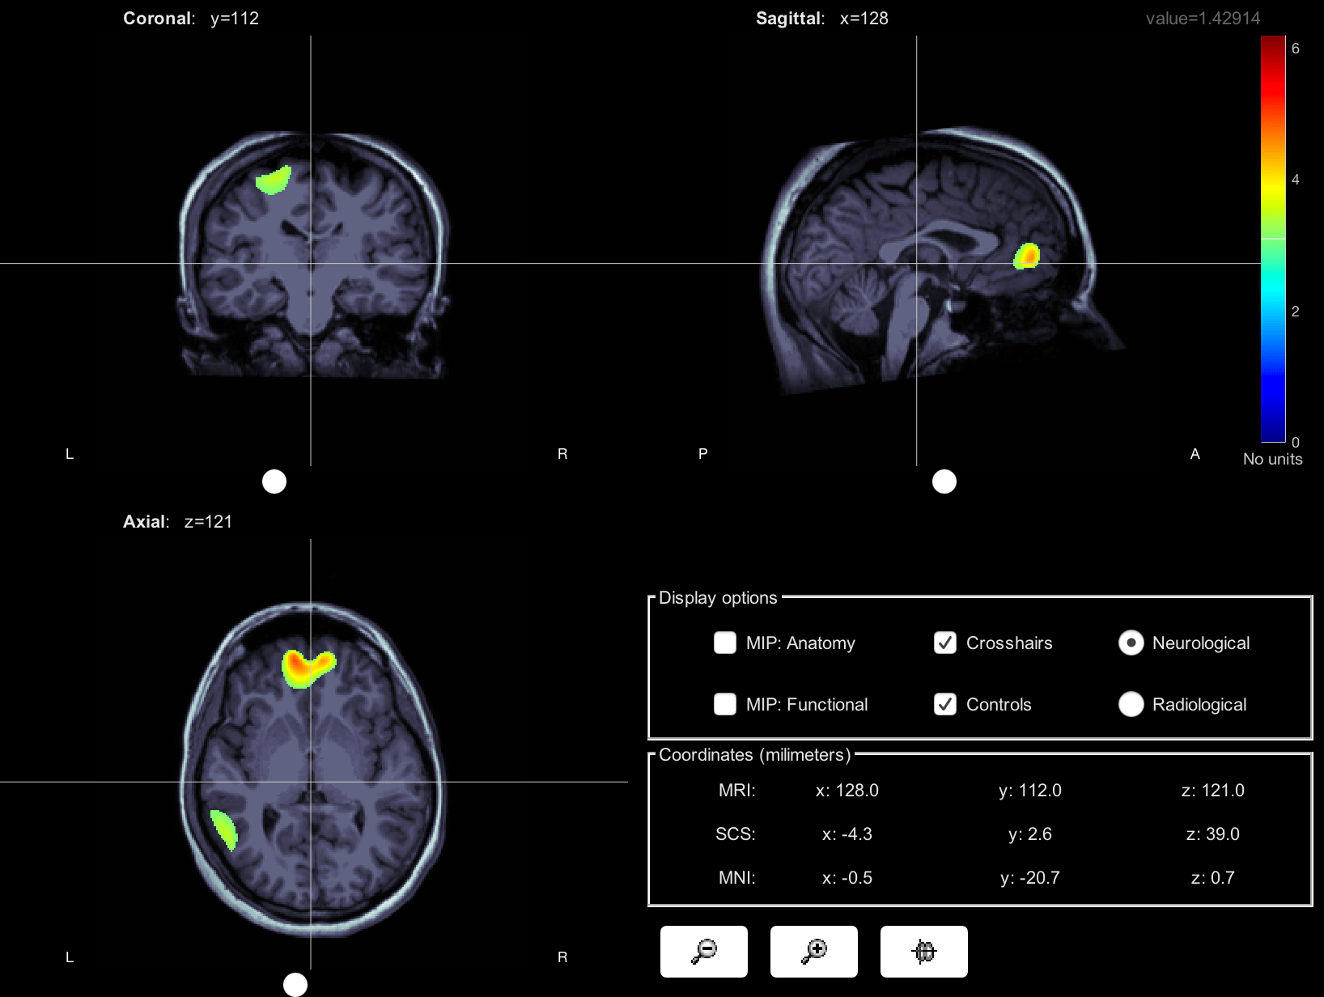Uncheck the Crosshairs checkbox
This screenshot has height=997, width=1324.
(945, 643)
